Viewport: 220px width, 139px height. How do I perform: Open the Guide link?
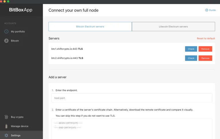pyautogui.click(x=212, y=10)
